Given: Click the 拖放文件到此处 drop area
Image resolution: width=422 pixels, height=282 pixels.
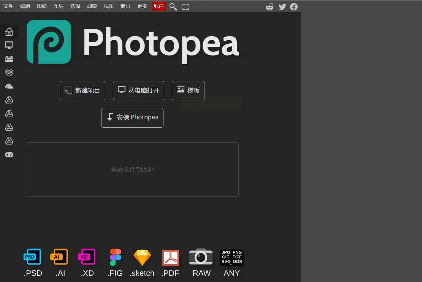Looking at the screenshot, I should (x=132, y=170).
